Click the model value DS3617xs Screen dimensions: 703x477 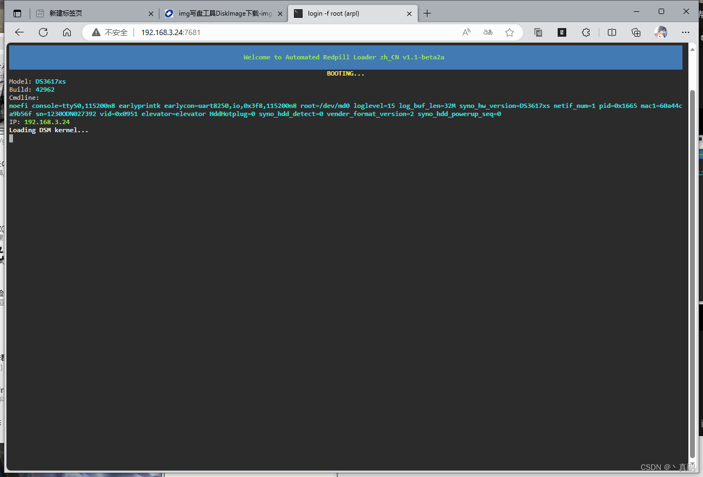51,81
